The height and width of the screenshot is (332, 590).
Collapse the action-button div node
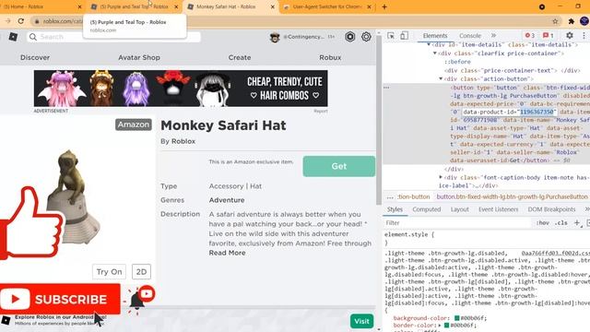pos(441,78)
